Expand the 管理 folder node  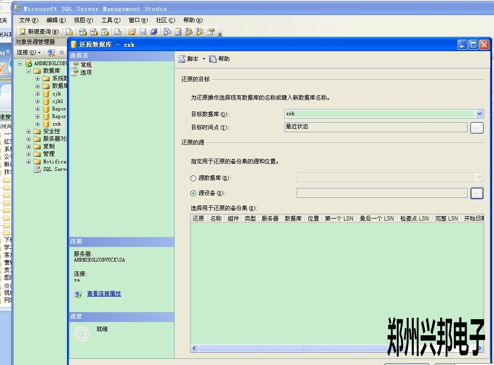pyautogui.click(x=28, y=154)
